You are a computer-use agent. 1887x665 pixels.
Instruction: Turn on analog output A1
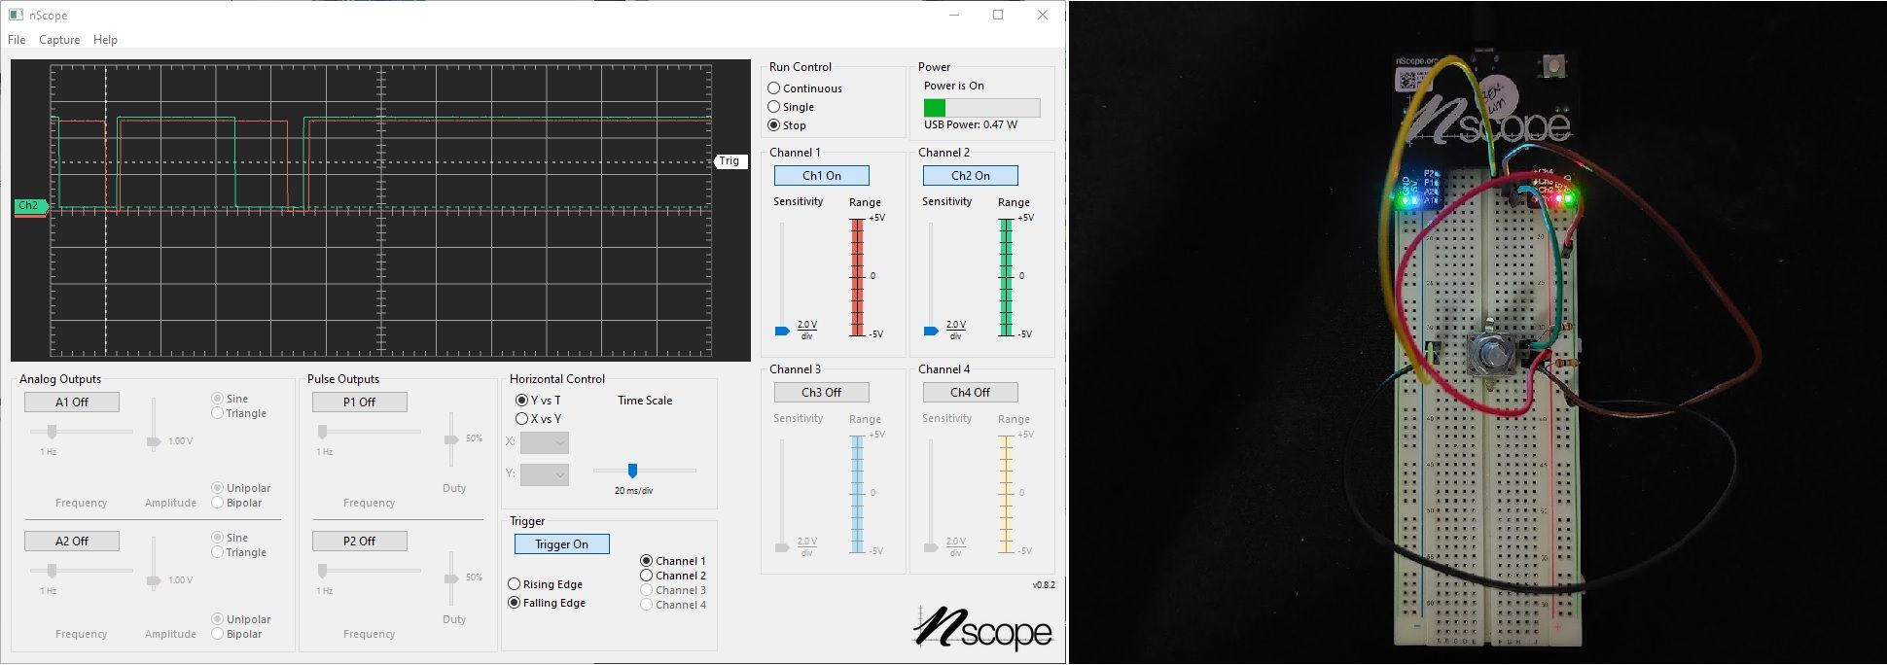click(x=72, y=402)
